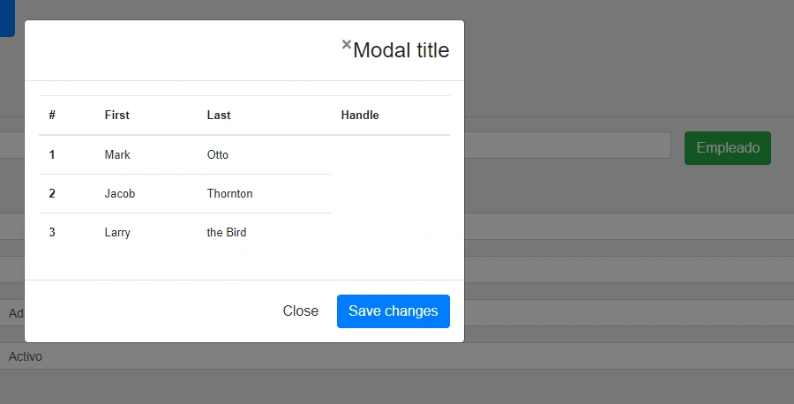Select row number 2 in the table
The height and width of the screenshot is (404, 794).
(x=52, y=193)
